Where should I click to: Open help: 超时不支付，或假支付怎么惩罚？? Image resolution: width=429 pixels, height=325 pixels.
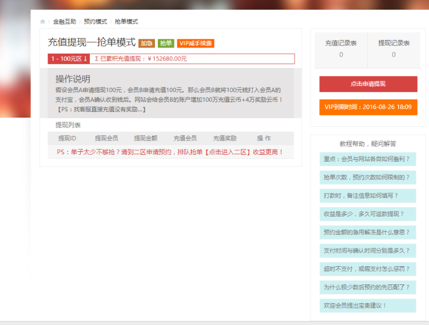coord(368,269)
